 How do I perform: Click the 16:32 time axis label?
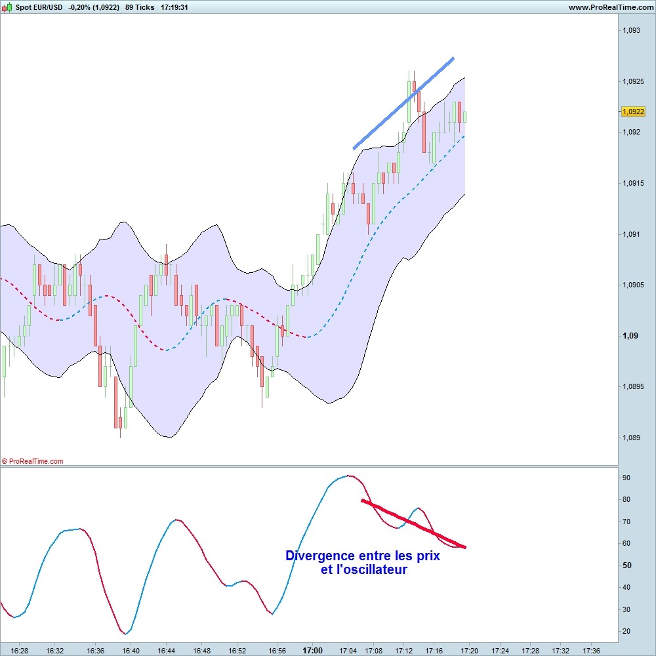(x=55, y=651)
